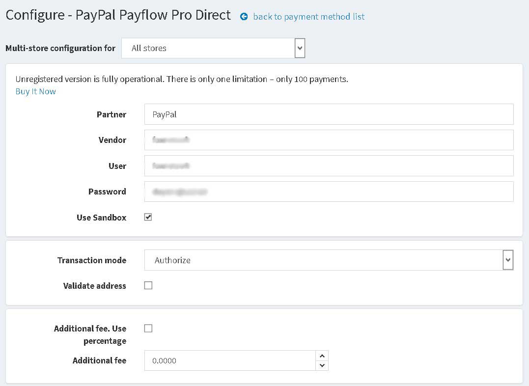Expand the Multi-store configuration dropdown arrow

pyautogui.click(x=300, y=48)
